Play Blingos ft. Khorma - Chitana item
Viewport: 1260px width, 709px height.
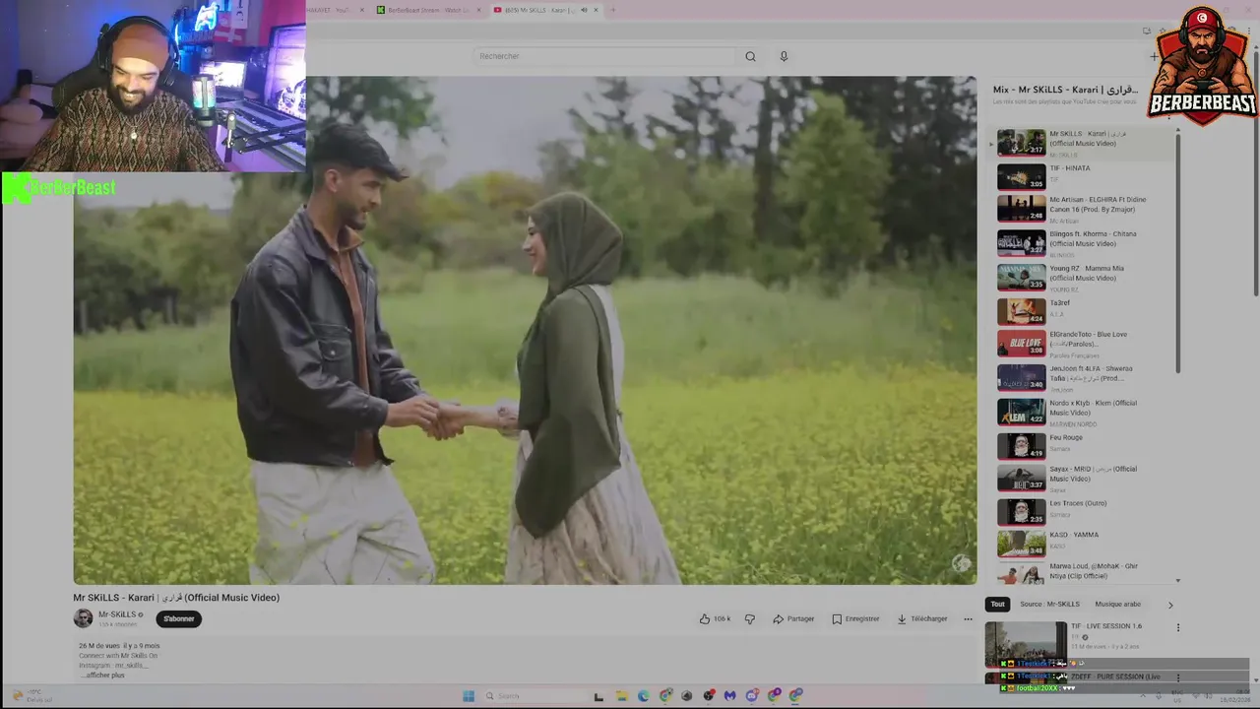click(x=1085, y=243)
